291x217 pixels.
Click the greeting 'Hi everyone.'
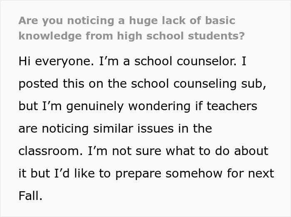(x=56, y=62)
